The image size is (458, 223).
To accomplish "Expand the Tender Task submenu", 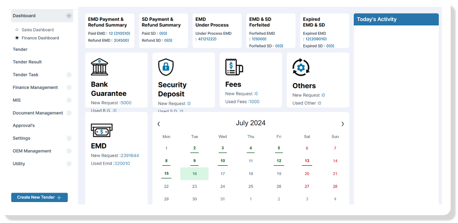I will coord(69,75).
